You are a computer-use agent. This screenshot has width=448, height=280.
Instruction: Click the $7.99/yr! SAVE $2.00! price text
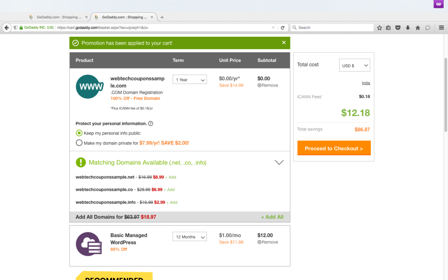[164, 143]
